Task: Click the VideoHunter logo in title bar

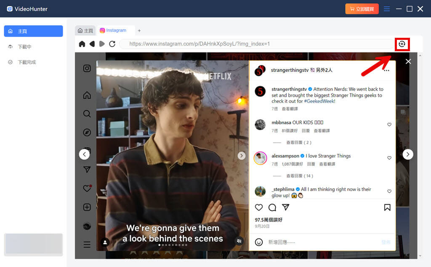Action: (10, 9)
